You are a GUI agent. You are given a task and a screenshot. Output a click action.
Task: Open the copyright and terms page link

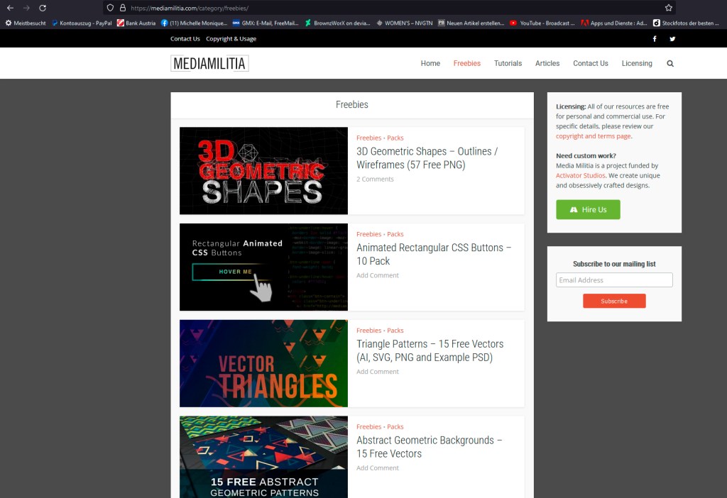click(x=593, y=136)
